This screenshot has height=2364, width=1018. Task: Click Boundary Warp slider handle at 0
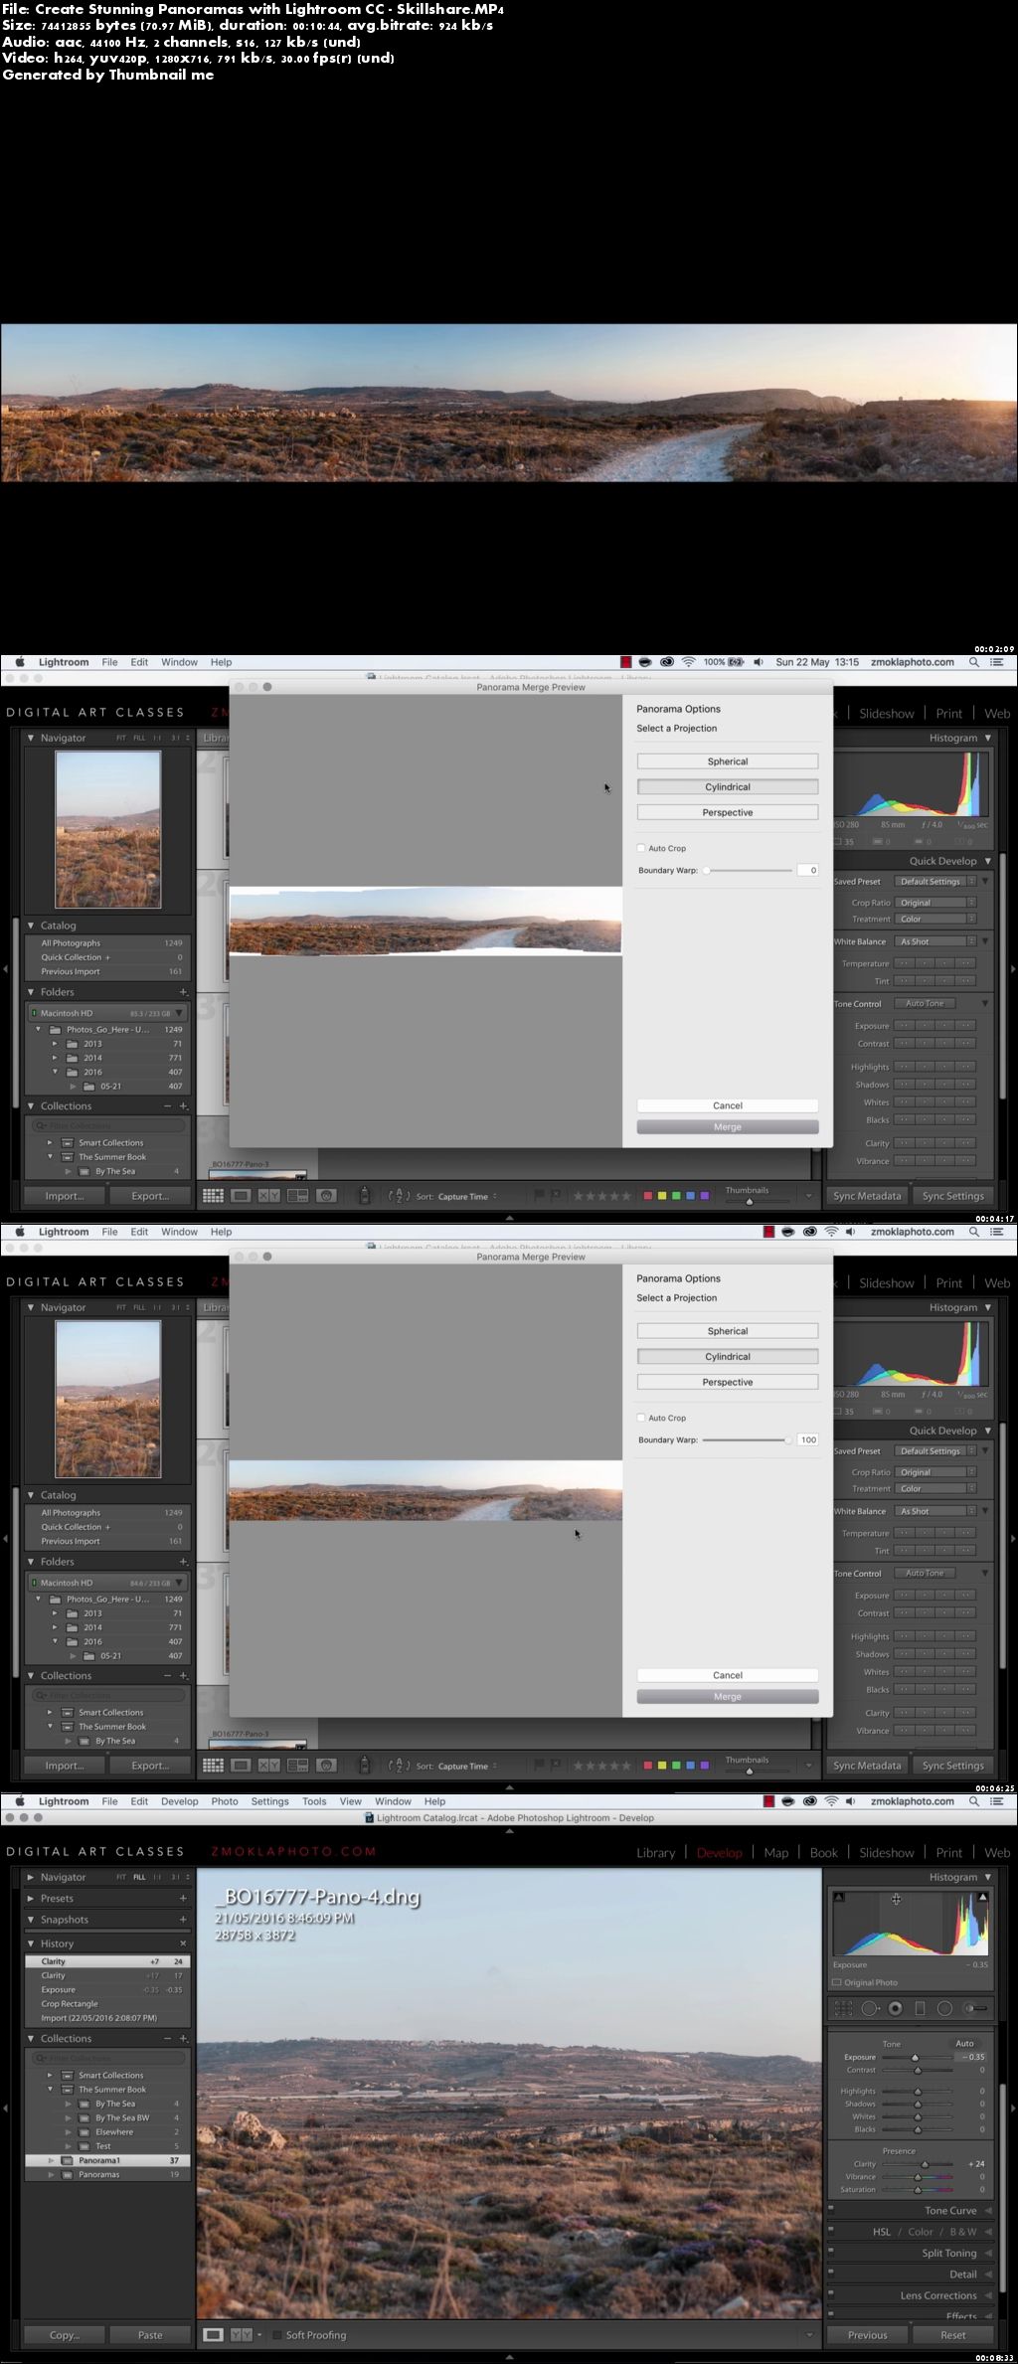coord(706,870)
